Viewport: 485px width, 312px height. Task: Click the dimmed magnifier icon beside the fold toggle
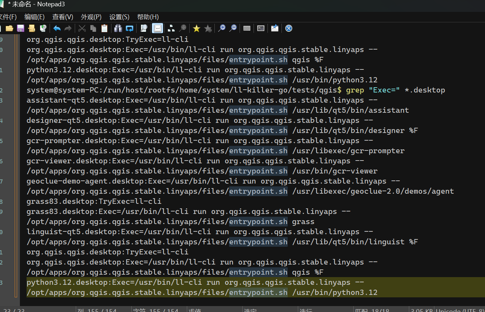pyautogui.click(x=183, y=28)
